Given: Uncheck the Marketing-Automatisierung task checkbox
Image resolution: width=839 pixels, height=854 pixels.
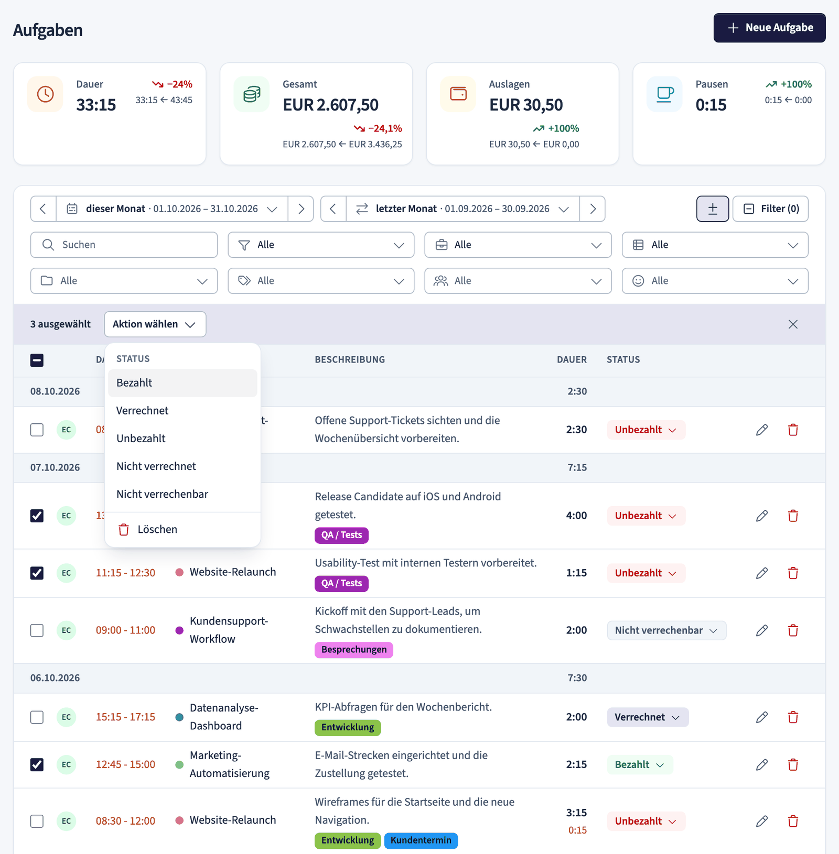Looking at the screenshot, I should point(37,765).
